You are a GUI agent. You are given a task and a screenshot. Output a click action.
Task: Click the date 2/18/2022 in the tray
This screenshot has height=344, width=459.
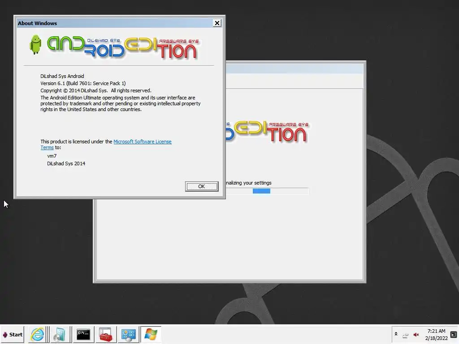click(x=436, y=338)
